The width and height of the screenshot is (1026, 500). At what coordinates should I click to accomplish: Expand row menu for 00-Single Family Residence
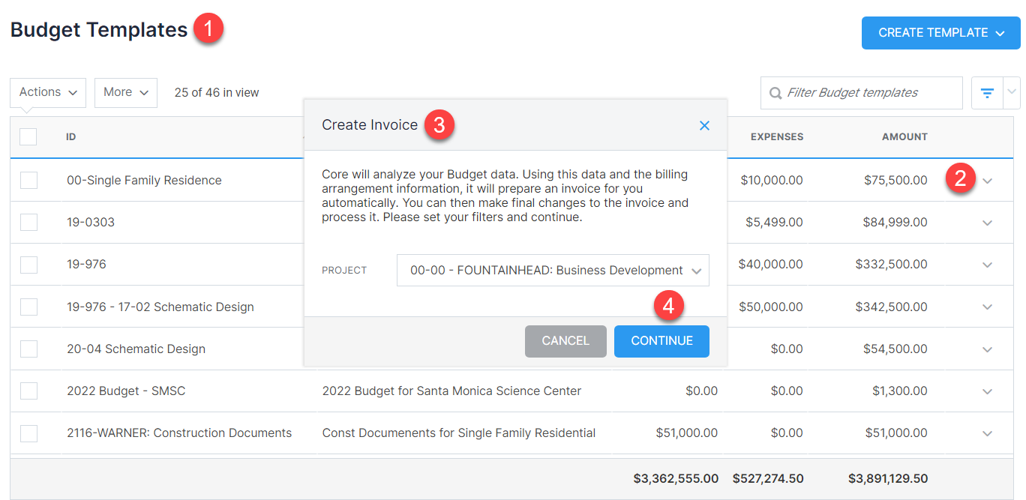coord(987,181)
